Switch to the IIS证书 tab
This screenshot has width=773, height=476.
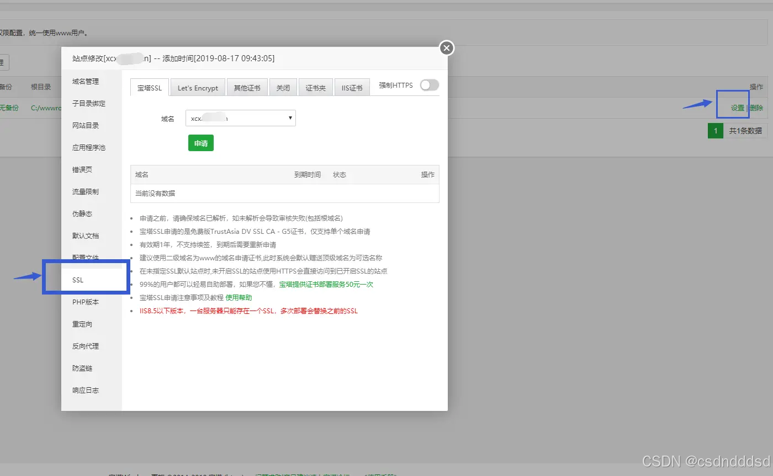352,88
